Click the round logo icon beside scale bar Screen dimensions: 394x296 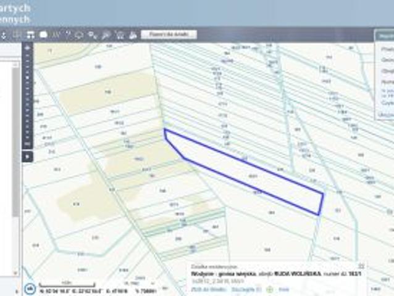(30, 289)
